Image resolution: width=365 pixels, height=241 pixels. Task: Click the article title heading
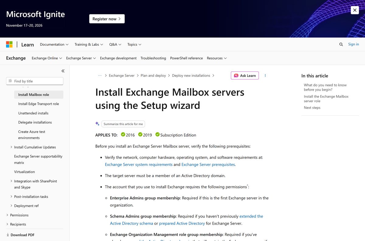(x=170, y=99)
